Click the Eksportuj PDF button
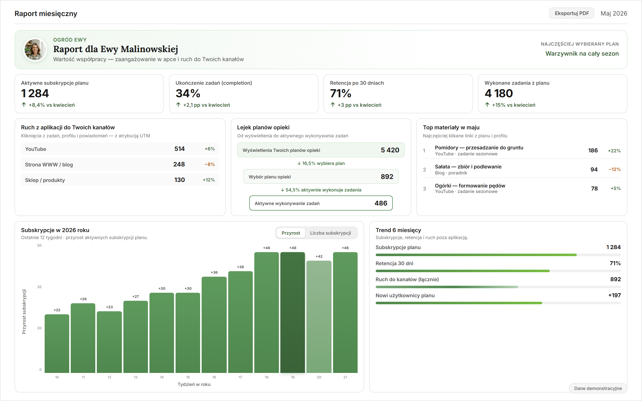The image size is (642, 401). [572, 13]
